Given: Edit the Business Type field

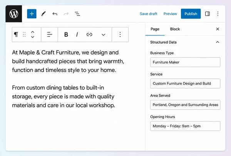Looking at the screenshot, I should 185,62.
